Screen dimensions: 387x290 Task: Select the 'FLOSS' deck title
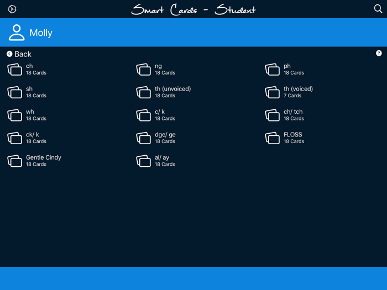coord(292,135)
